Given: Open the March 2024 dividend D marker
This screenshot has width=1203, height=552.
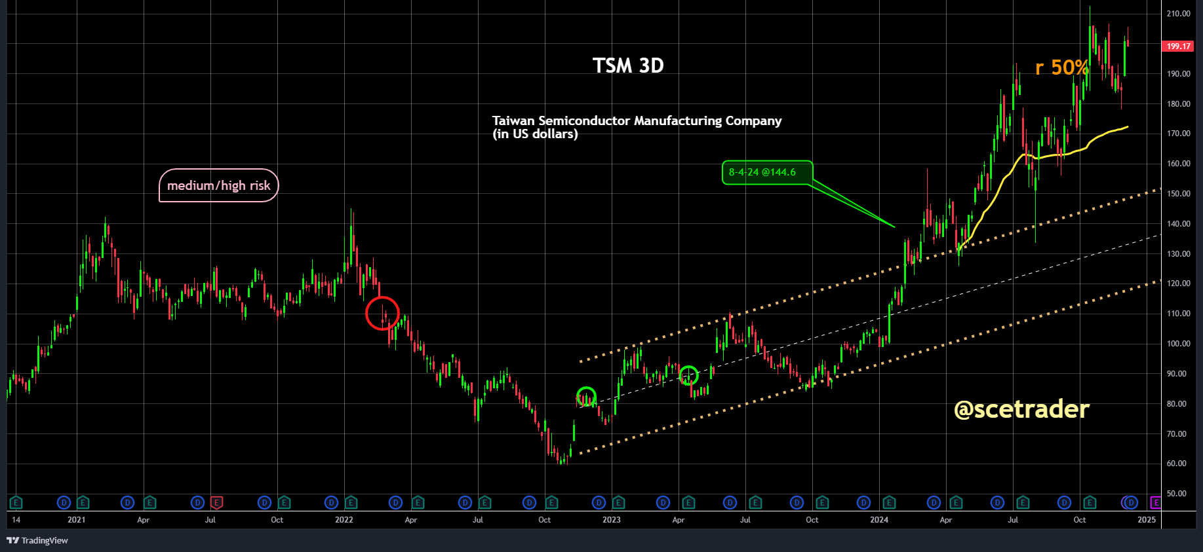Looking at the screenshot, I should 934,503.
